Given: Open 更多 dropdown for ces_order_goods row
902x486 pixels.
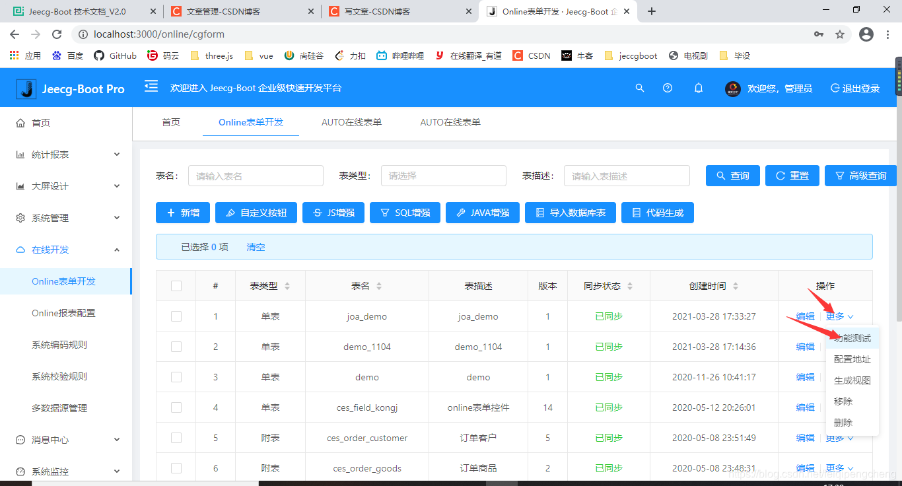Looking at the screenshot, I should [x=839, y=468].
